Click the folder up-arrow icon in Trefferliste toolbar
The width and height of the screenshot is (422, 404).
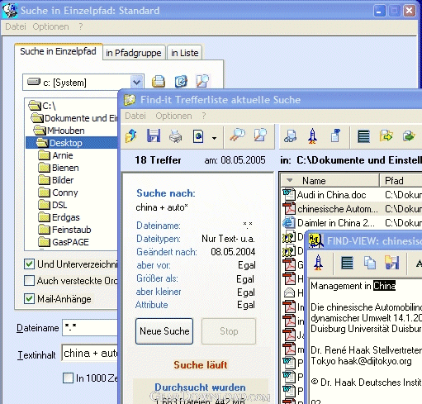pos(131,135)
